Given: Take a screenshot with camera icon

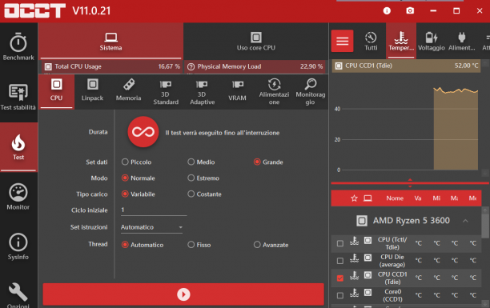Looking at the screenshot, I should point(410,11).
